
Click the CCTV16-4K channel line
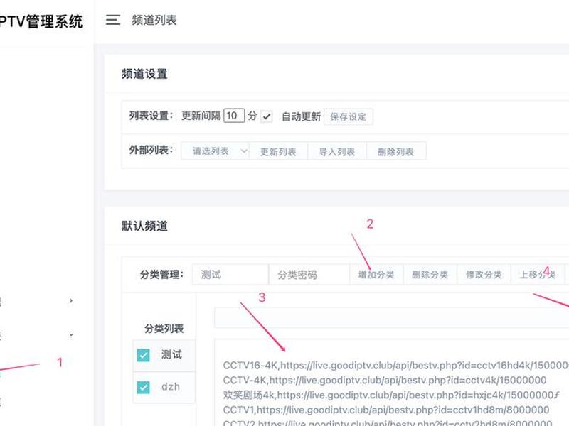click(x=396, y=365)
